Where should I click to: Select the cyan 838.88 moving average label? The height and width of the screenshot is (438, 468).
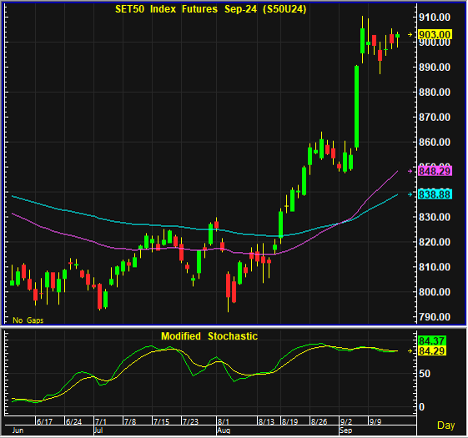point(435,194)
